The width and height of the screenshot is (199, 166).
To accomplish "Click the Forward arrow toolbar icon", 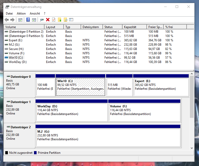I will pyautogui.click(x=12, y=20).
